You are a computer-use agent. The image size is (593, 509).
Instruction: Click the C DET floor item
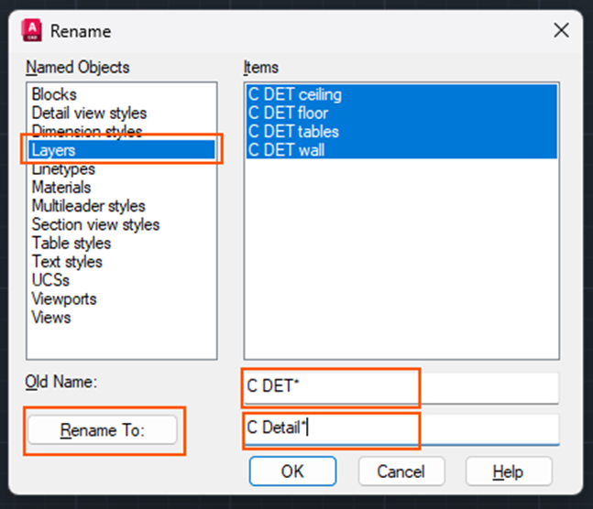pos(288,113)
